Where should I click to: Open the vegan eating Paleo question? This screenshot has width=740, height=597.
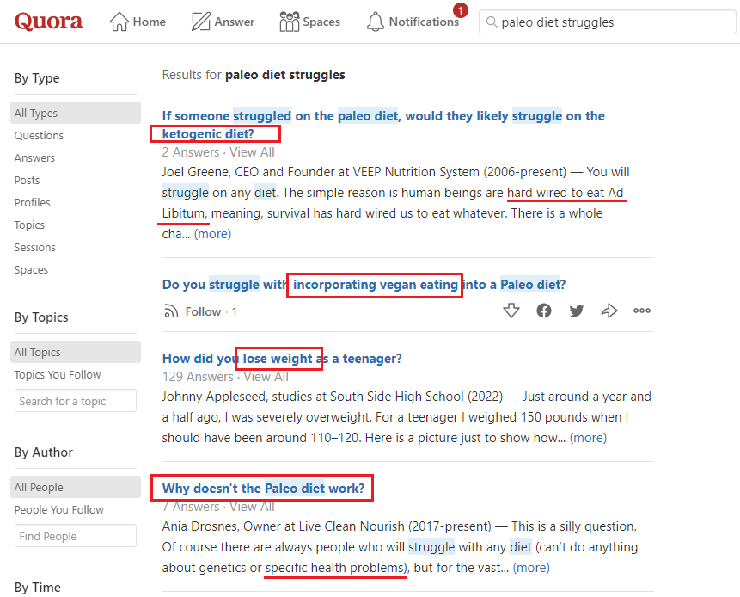coord(364,285)
